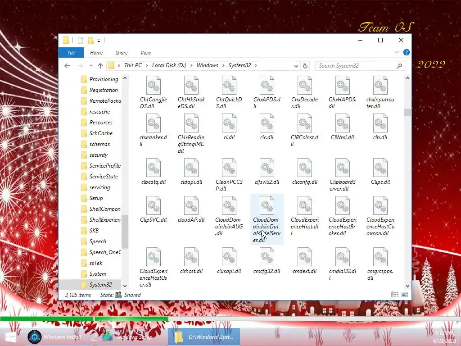Select the ChtCangjieDS.dll file icon

click(154, 85)
